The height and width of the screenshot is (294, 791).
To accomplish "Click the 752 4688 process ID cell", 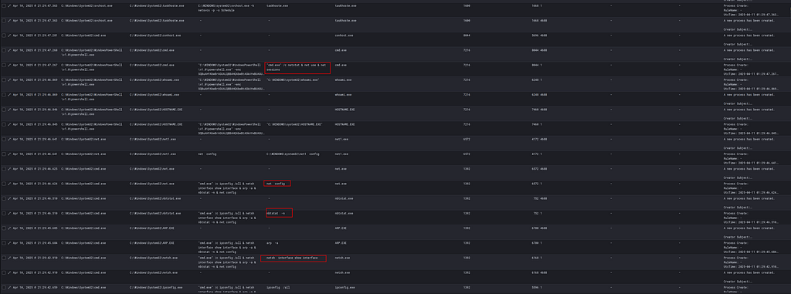I will (540, 198).
